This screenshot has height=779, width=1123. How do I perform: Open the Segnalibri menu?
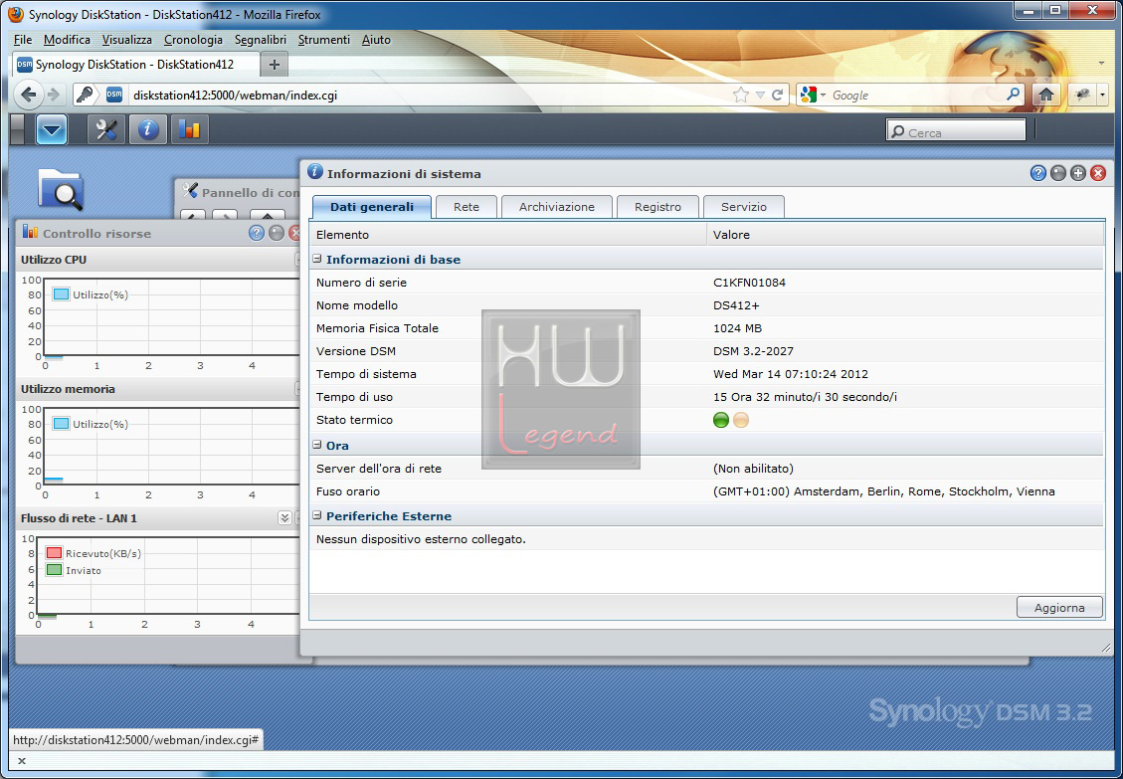pos(260,40)
